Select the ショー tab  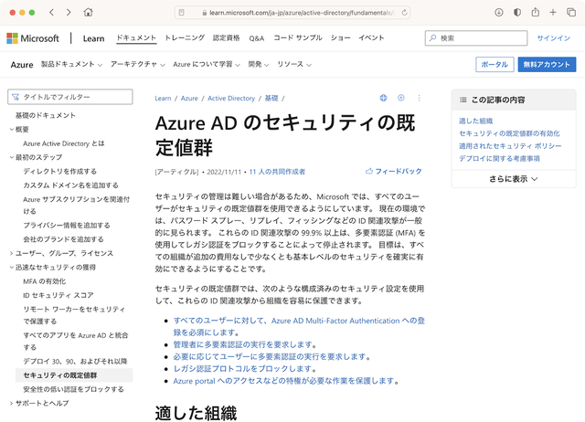click(x=341, y=38)
